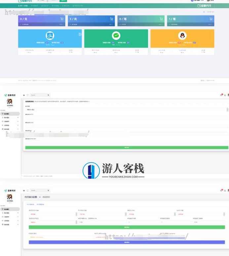Open the red-badged notification icon in the bottom panel
Viewport: 229px width, 256px height.
[221, 190]
